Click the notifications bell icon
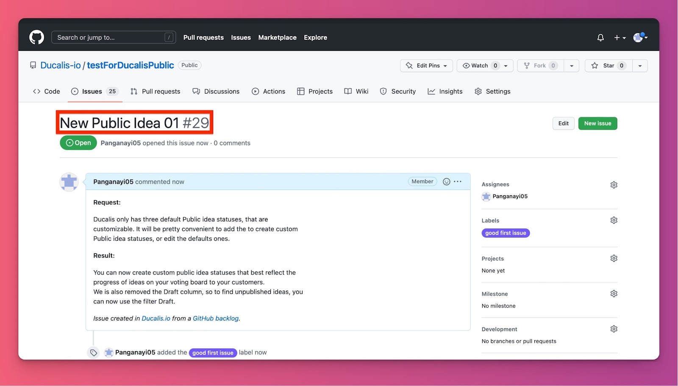678x386 pixels. (x=600, y=38)
